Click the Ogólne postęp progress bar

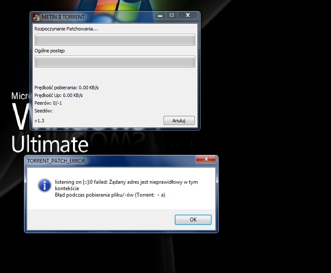(x=115, y=61)
